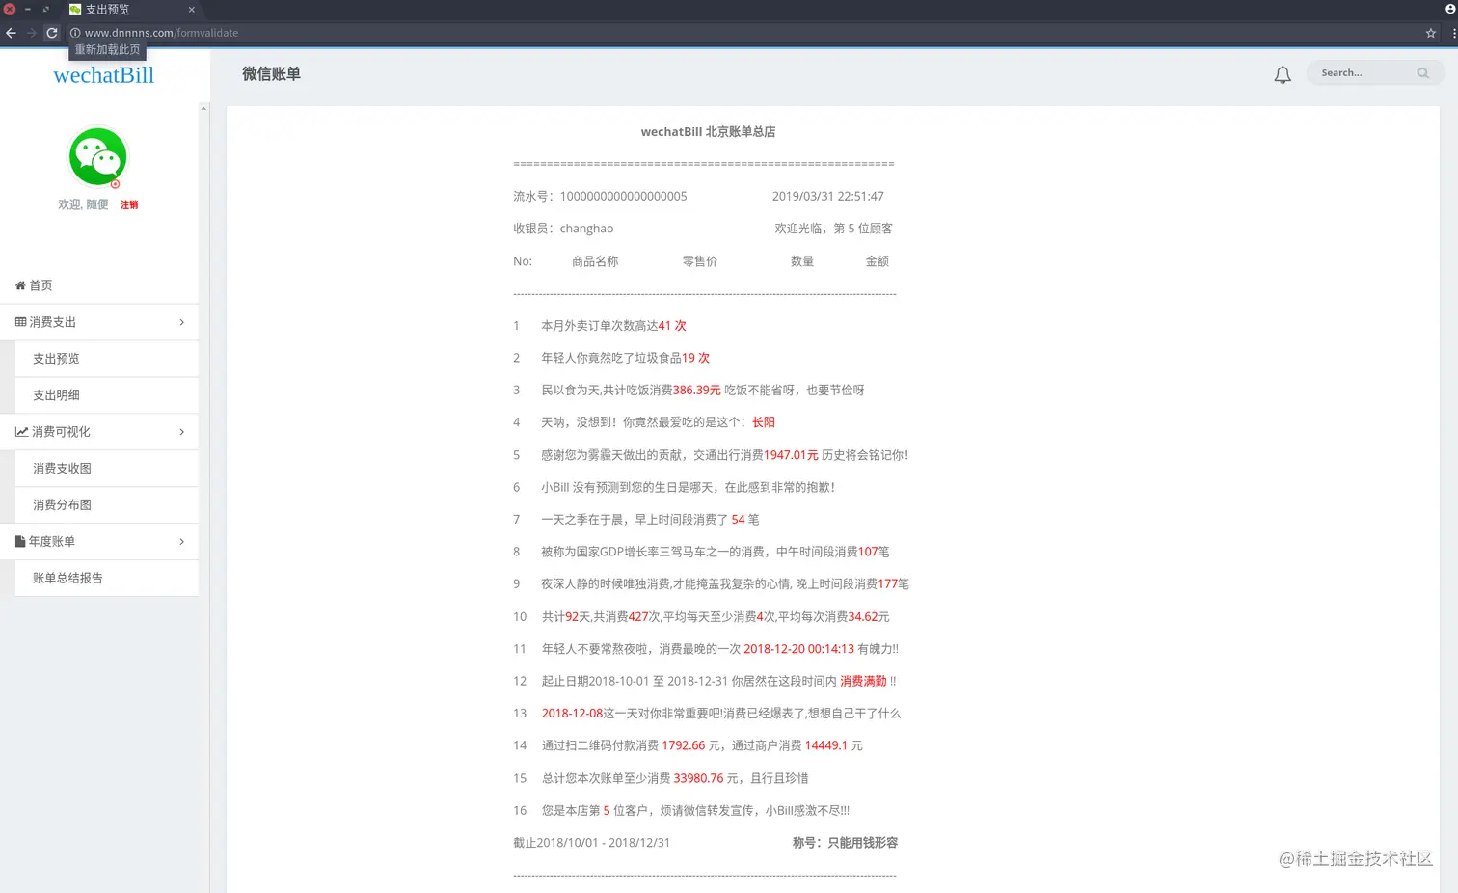
Task: Switch to the 支出预览 browser tab
Action: [125, 10]
